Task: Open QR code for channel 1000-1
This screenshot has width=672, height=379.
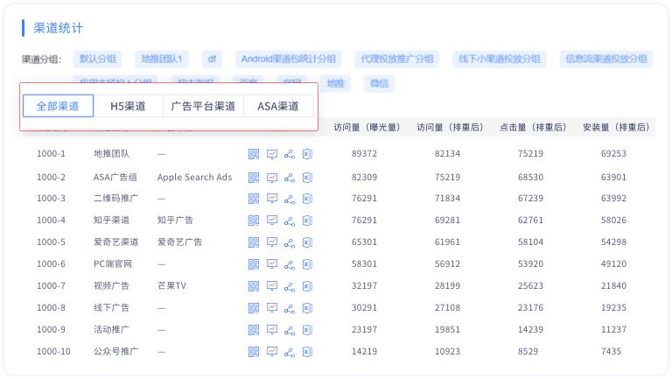Action: [254, 154]
